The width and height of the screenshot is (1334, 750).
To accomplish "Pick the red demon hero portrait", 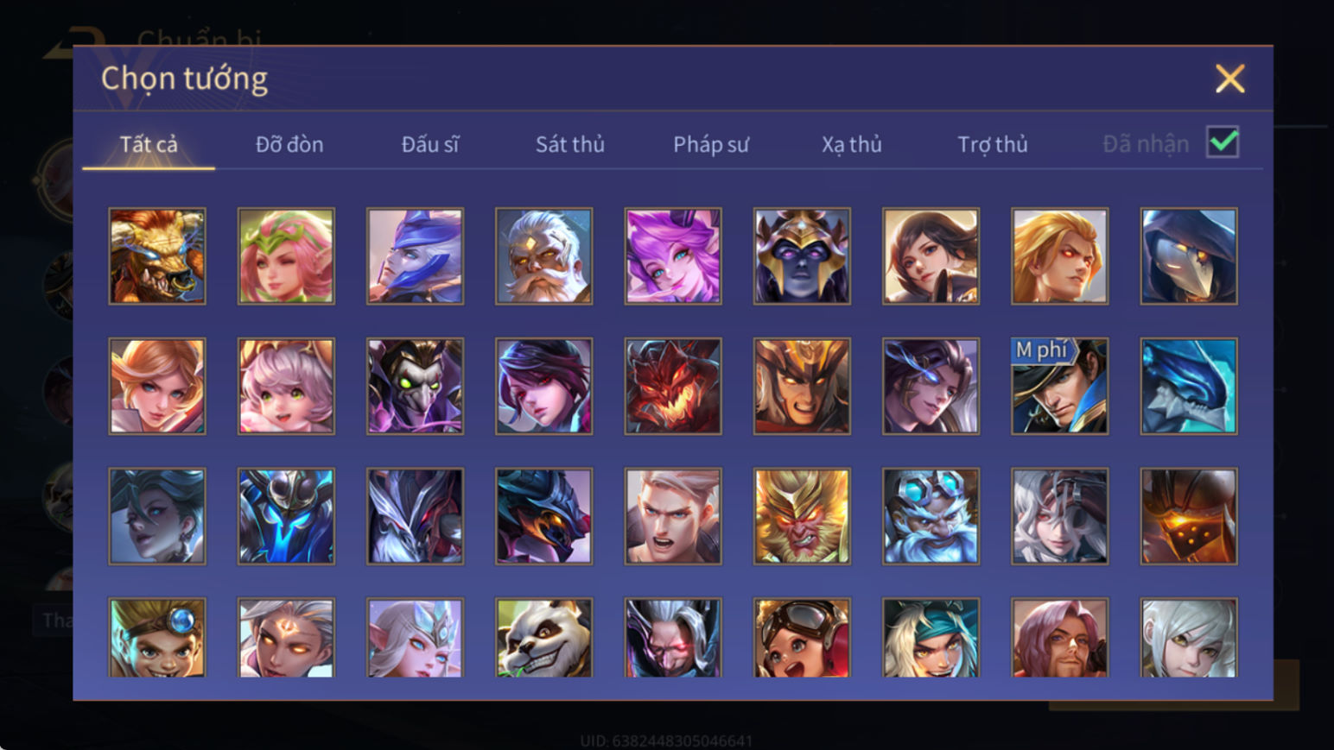I will [x=673, y=386].
